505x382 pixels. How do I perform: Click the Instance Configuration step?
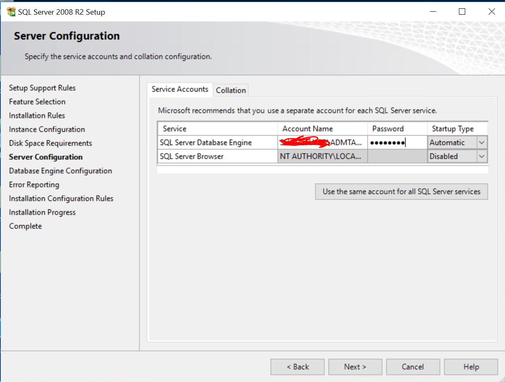(47, 129)
